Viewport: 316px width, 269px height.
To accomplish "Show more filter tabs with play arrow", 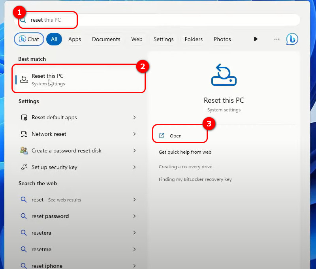I will pos(256,39).
